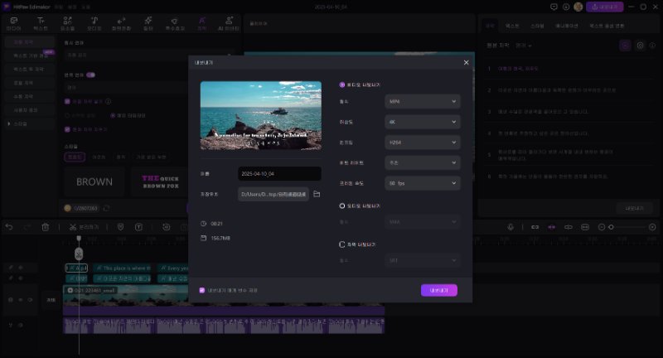Open the Filters tool in top toolbar

click(148, 24)
